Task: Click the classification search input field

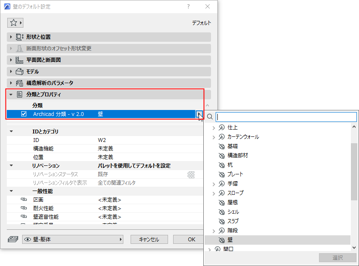Action: tap(286, 117)
